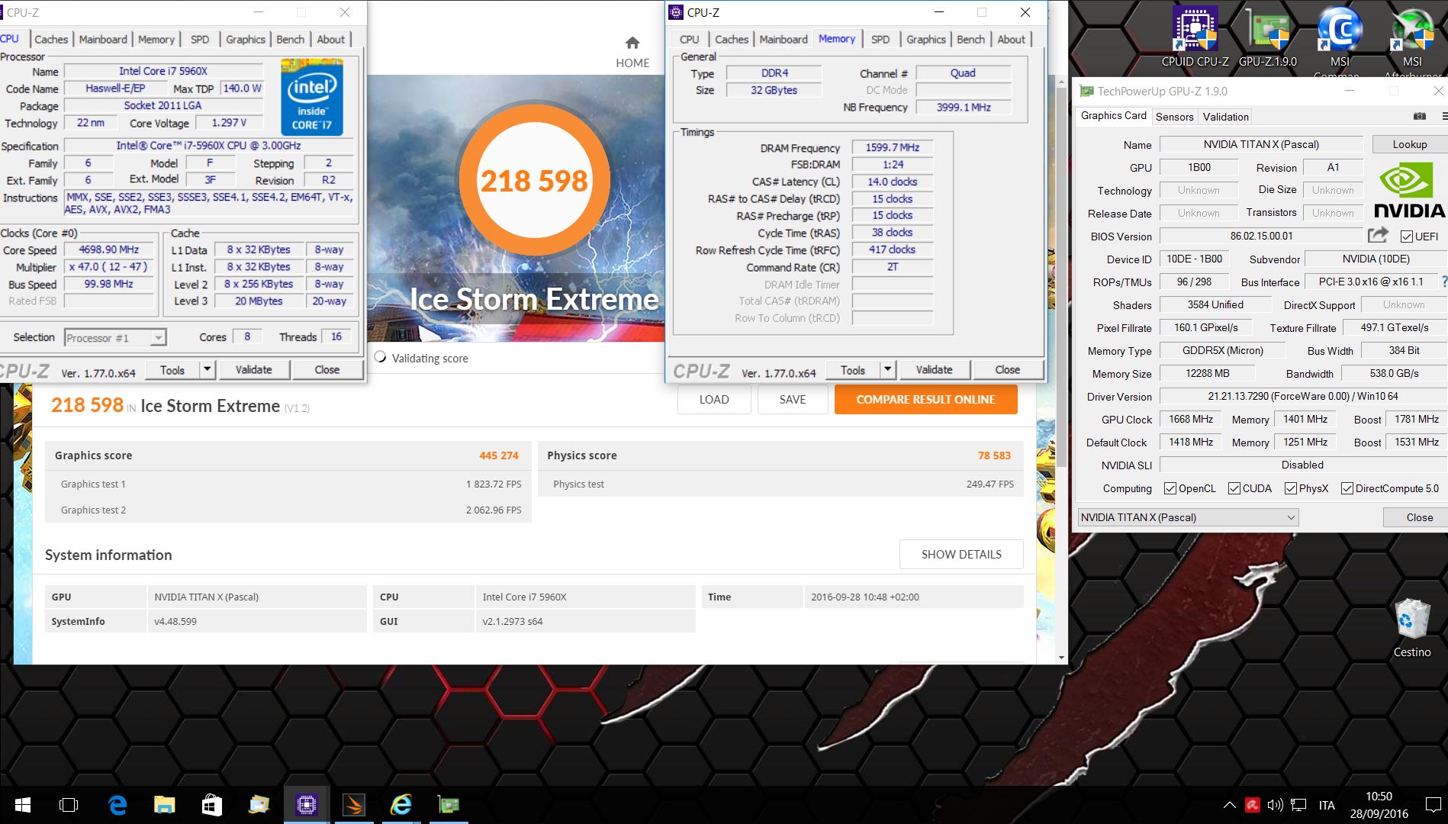The image size is (1448, 824).
Task: Open the Cestino recycle bin
Action: point(1412,629)
